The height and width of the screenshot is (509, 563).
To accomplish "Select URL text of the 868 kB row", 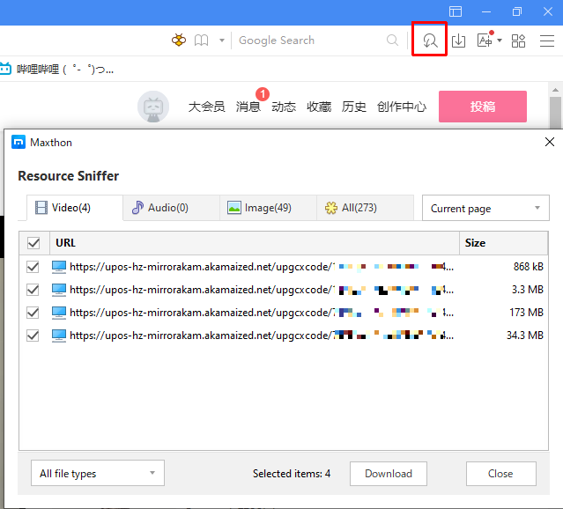I will [262, 267].
